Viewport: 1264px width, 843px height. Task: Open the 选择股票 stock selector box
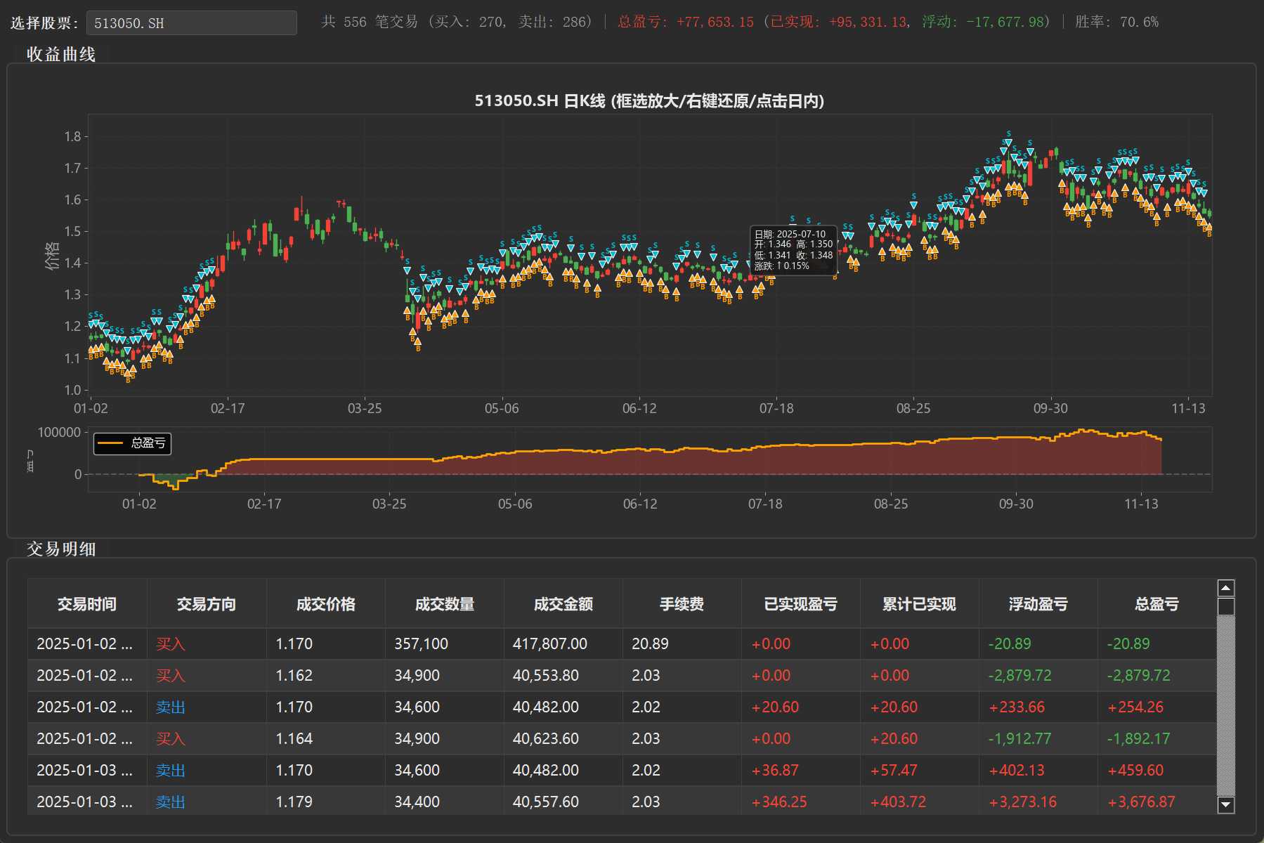191,23
